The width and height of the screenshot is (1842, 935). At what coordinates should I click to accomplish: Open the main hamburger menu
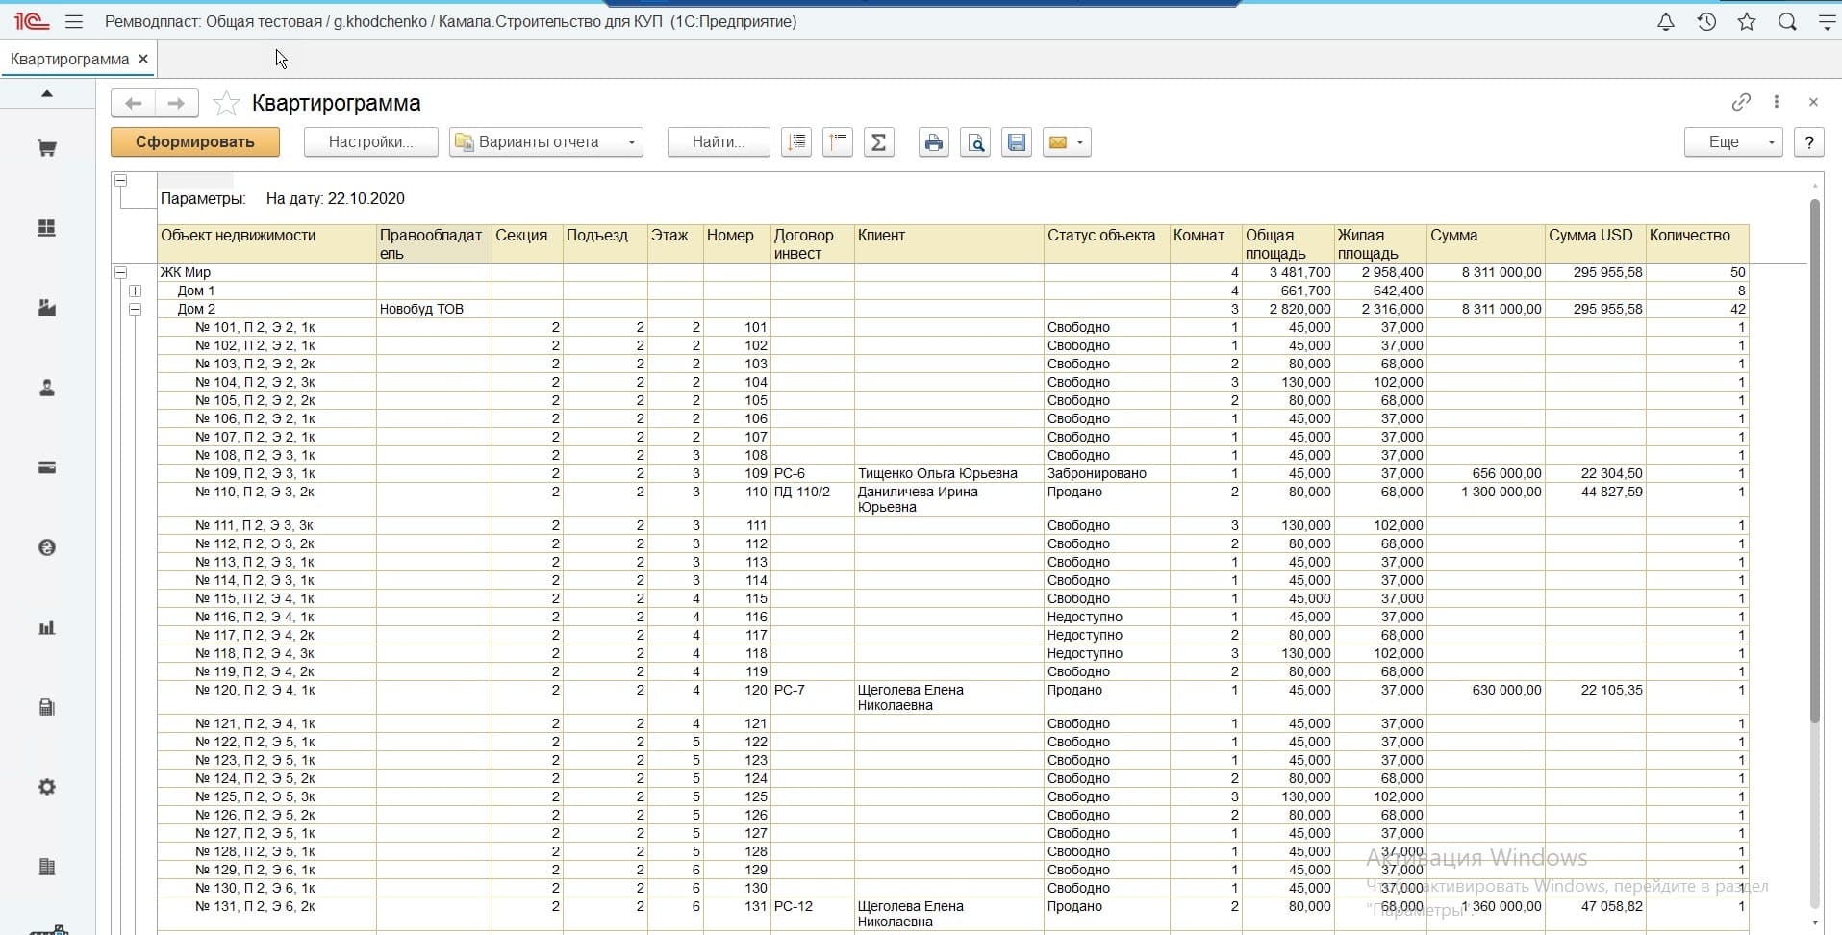pyautogui.click(x=74, y=21)
